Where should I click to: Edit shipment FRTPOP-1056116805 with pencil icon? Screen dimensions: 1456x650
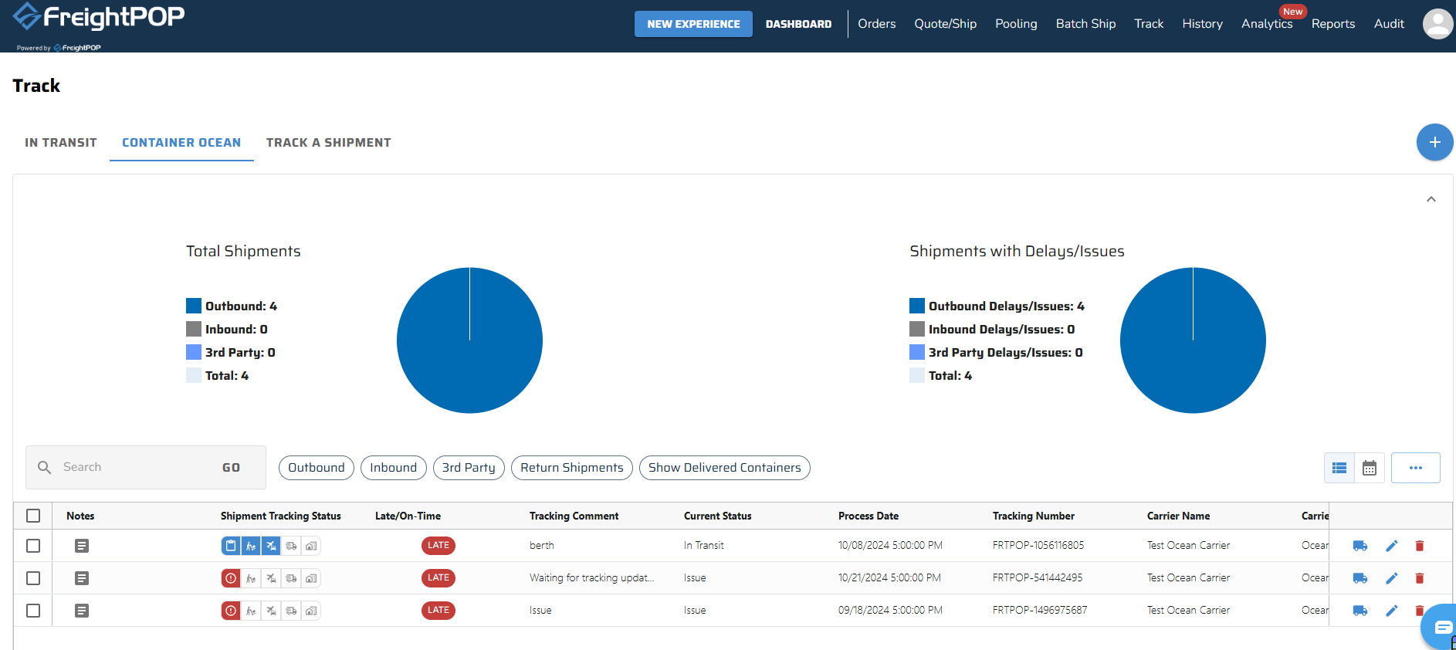pos(1392,546)
